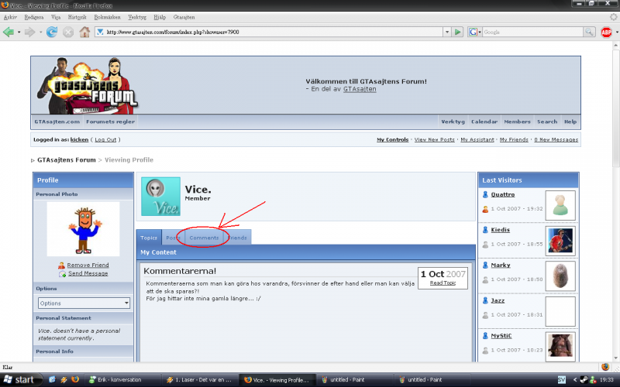Image resolution: width=620 pixels, height=387 pixels.
Task: Open the Quattro profile link
Action: 502,194
